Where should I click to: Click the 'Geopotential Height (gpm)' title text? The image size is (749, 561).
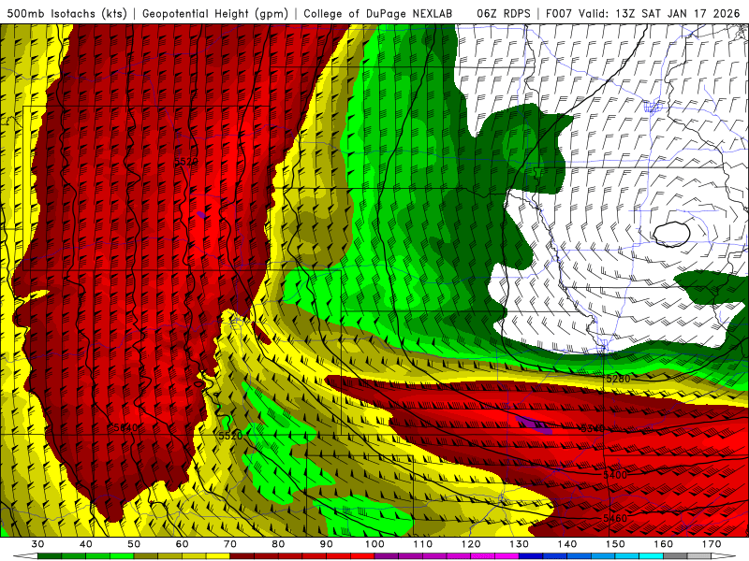215,13
